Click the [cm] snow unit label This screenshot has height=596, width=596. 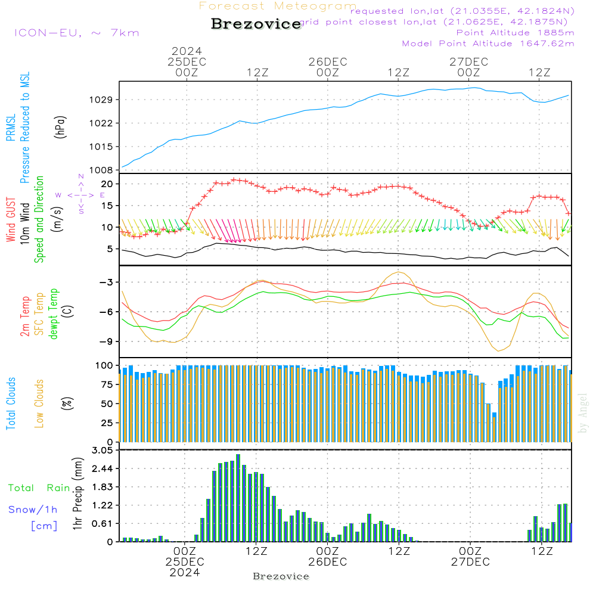click(x=44, y=526)
